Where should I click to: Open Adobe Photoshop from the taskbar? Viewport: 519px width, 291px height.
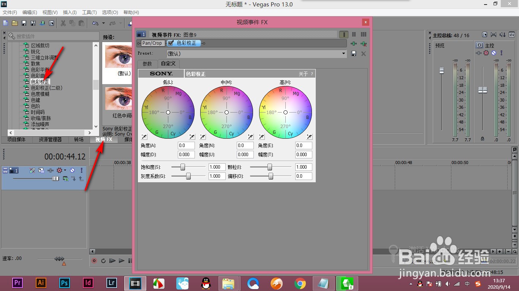coord(65,283)
